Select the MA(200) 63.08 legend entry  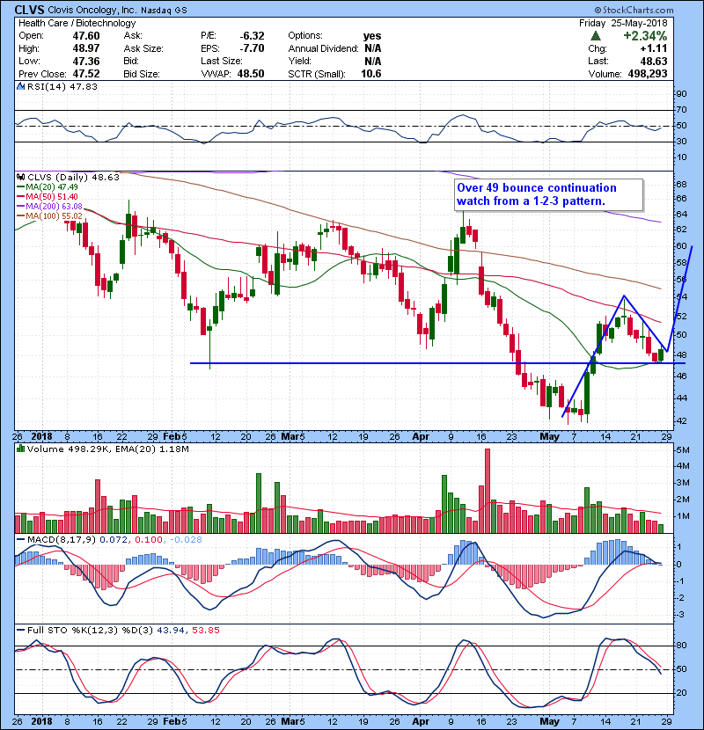tap(50, 206)
